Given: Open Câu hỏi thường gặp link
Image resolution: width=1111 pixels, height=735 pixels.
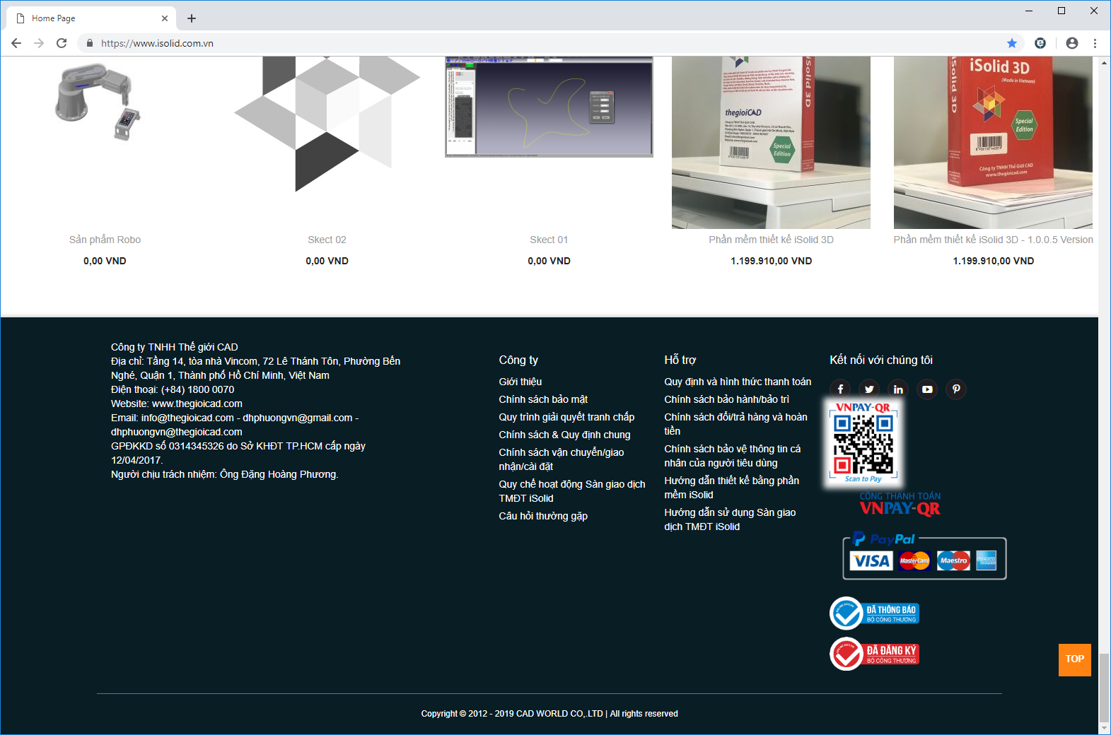Looking at the screenshot, I should point(543,516).
